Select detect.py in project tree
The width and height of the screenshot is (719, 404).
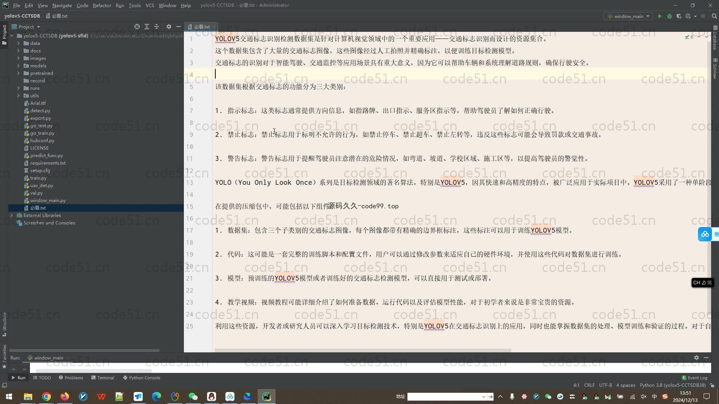pos(40,111)
